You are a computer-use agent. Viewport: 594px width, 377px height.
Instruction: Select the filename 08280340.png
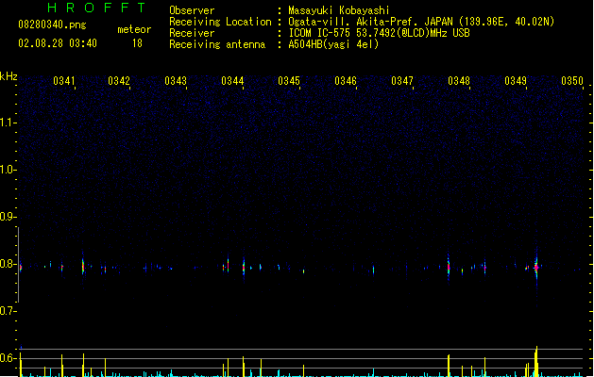tap(52, 25)
